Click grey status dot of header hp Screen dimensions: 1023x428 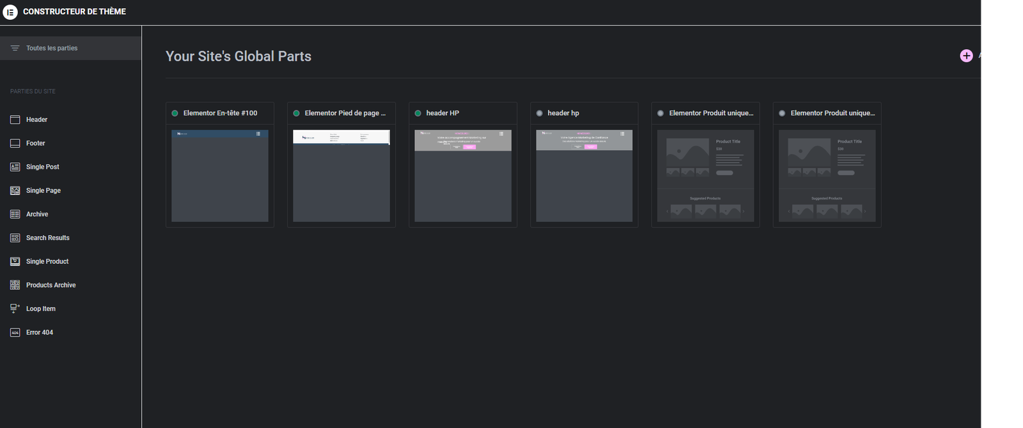pos(539,113)
